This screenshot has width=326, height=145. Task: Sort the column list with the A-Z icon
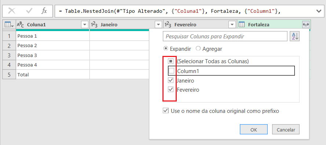294,37
